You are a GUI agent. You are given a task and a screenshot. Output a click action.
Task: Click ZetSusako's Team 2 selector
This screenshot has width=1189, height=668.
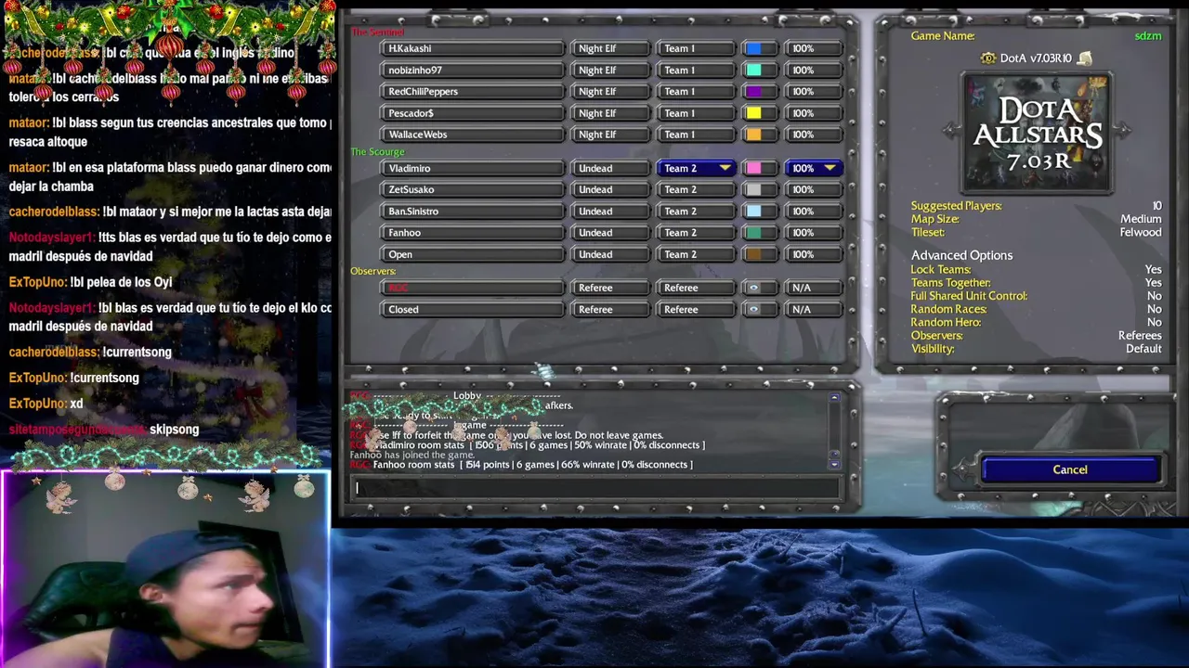pos(697,189)
